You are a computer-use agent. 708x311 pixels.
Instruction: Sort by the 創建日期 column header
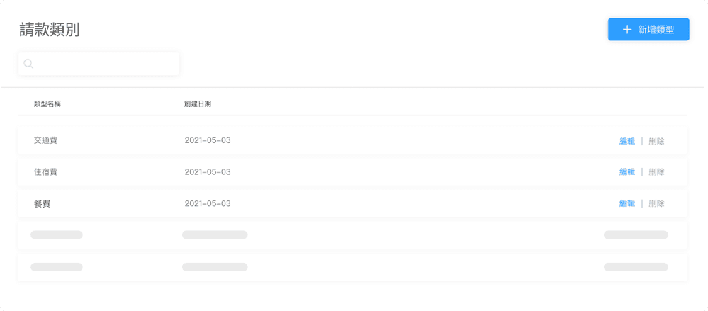pos(198,104)
